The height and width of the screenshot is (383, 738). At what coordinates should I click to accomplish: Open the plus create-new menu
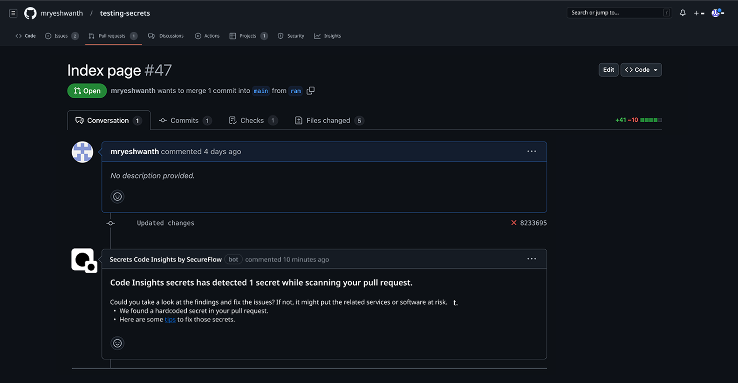click(x=699, y=13)
